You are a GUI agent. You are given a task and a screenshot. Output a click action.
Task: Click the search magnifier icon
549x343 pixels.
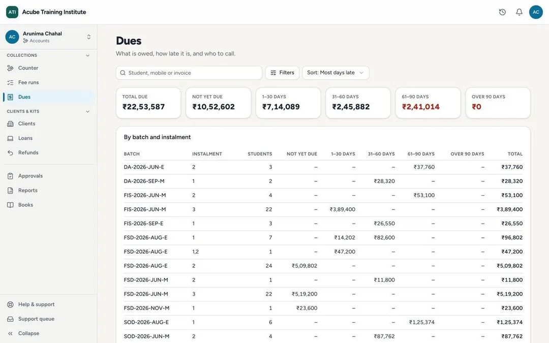point(123,73)
